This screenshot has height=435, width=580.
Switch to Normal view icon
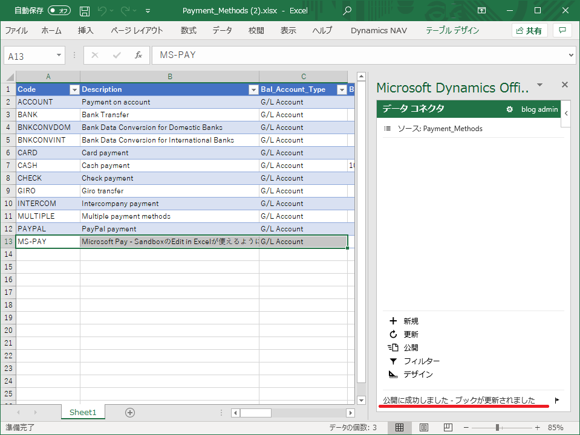point(400,428)
